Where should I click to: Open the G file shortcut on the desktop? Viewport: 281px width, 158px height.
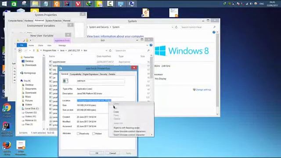point(145,13)
